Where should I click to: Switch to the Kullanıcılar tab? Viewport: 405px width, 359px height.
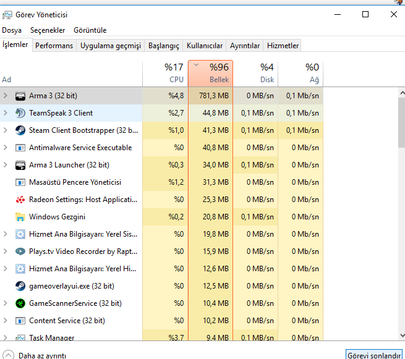point(205,46)
